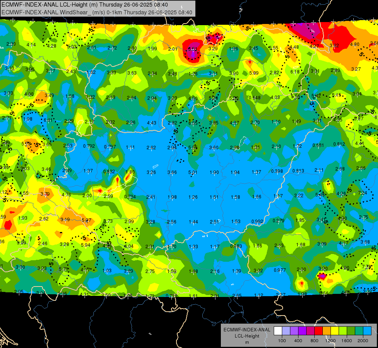The height and width of the screenshot is (348, 378).
Task: Click the pale lavender legend swatch
Action: pyautogui.click(x=286, y=331)
